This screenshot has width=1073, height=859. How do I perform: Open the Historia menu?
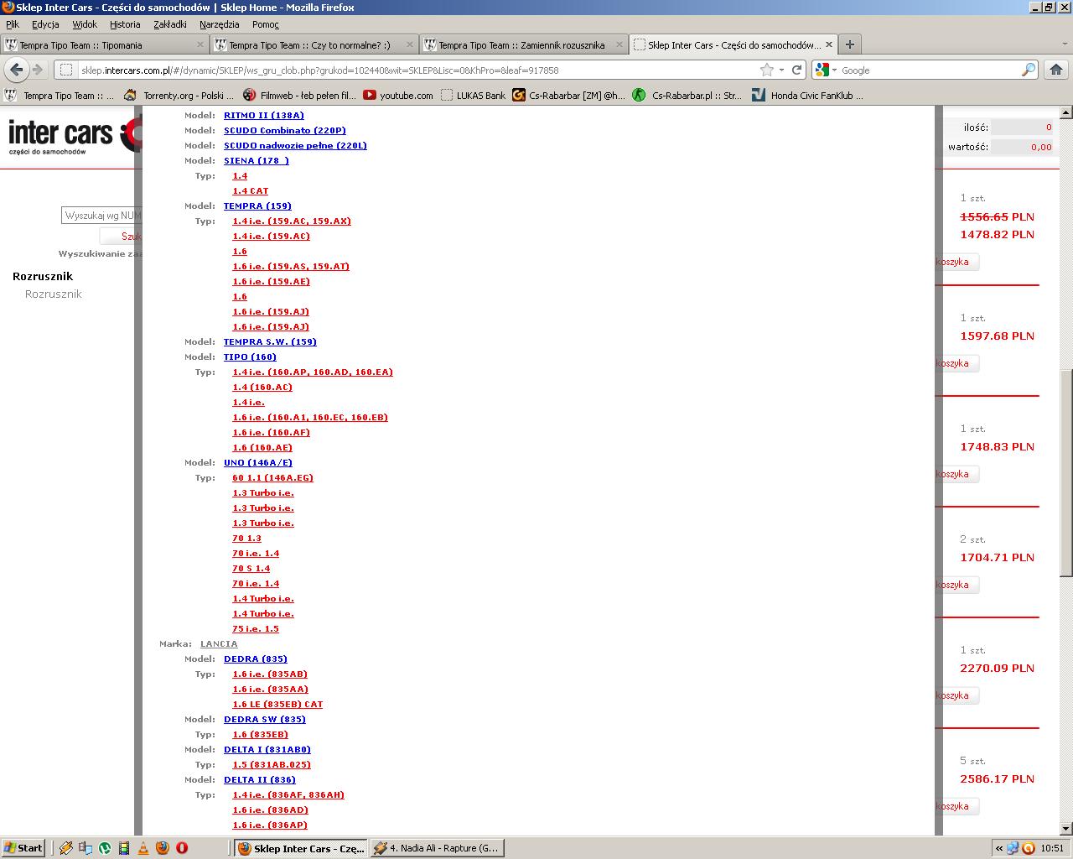tap(125, 24)
